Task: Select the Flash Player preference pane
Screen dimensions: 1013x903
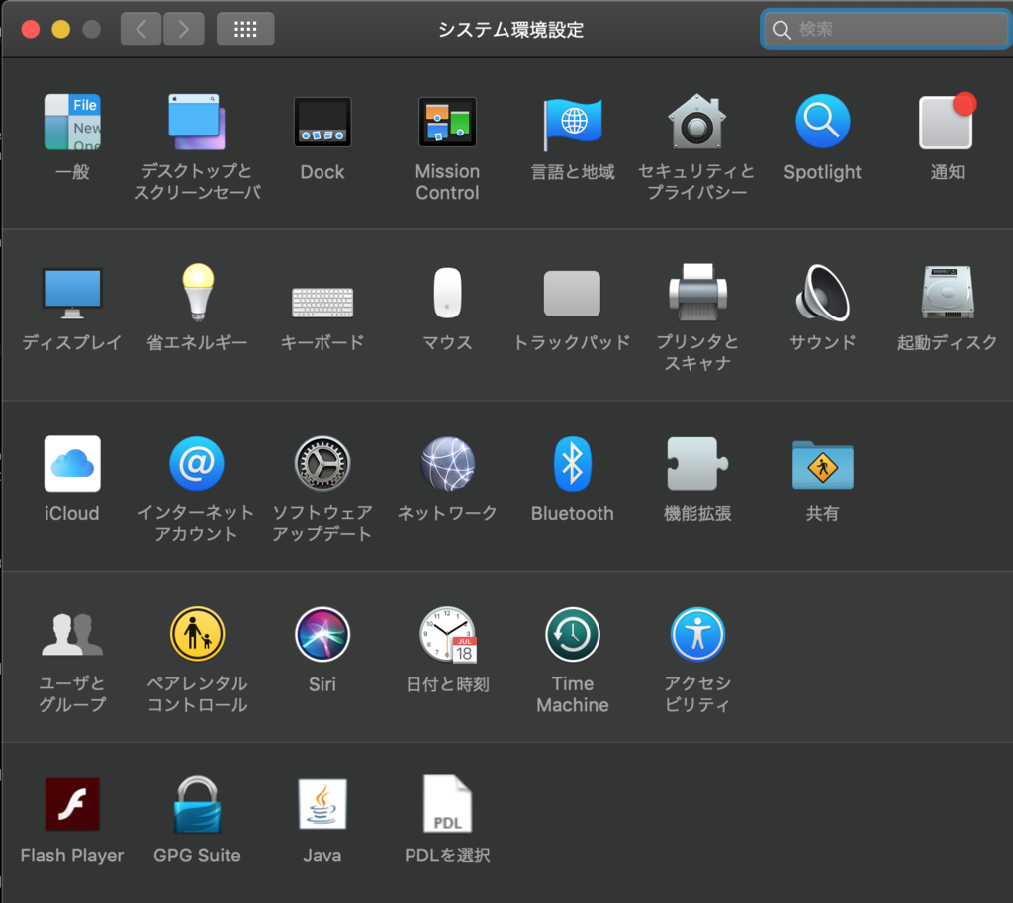Action: 72,803
